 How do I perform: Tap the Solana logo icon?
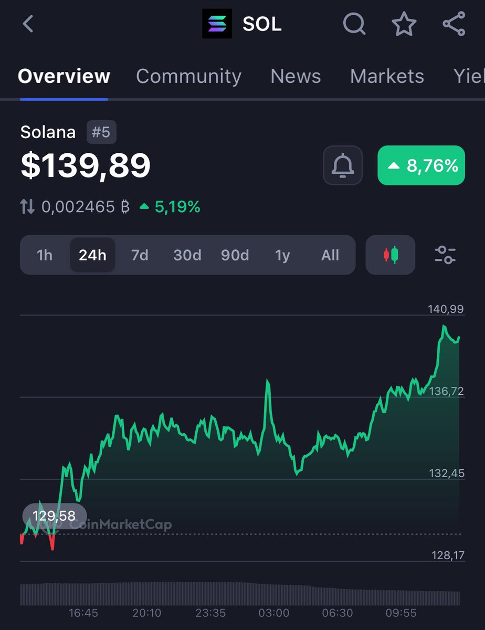click(x=217, y=24)
